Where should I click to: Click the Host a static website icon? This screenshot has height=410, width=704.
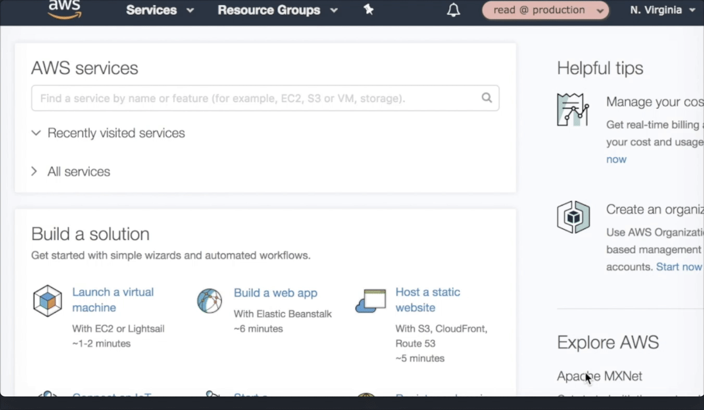(371, 301)
